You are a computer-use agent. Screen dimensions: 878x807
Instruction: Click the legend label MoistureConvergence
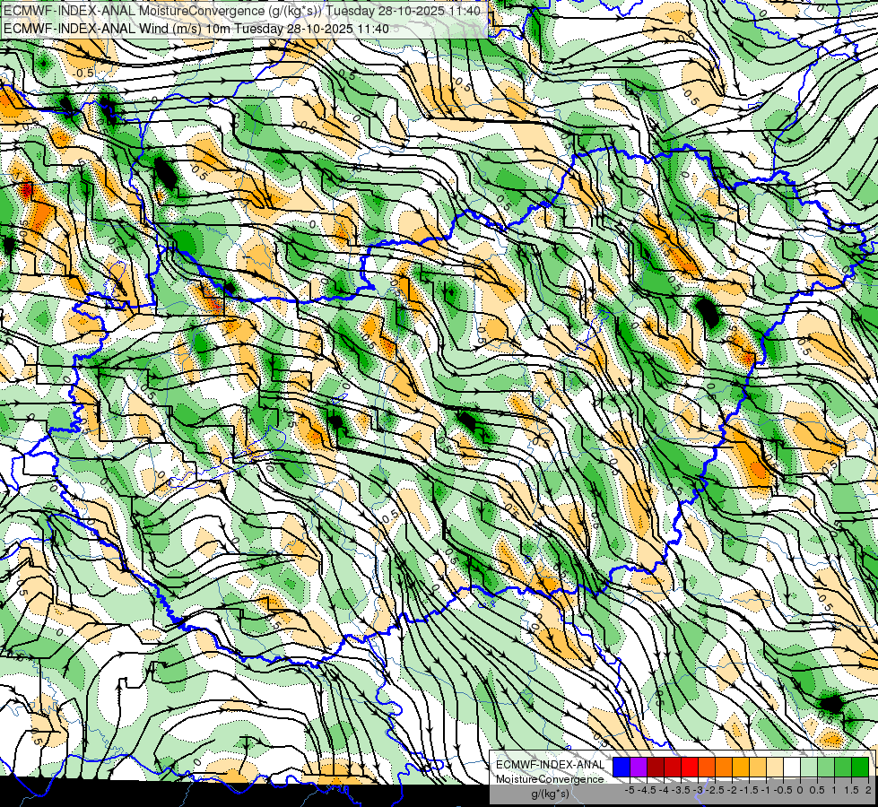[550, 779]
